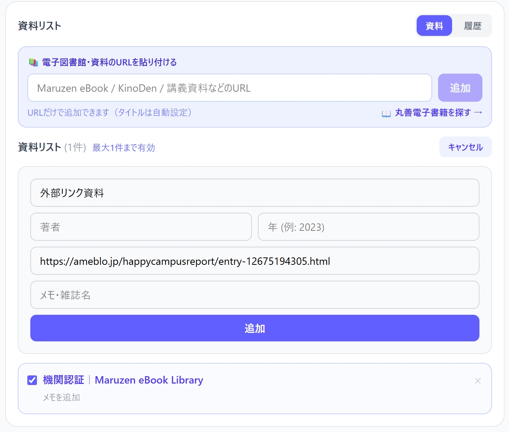
Task: Focus the 年 (例: 2023) year field
Action: [x=368, y=227]
